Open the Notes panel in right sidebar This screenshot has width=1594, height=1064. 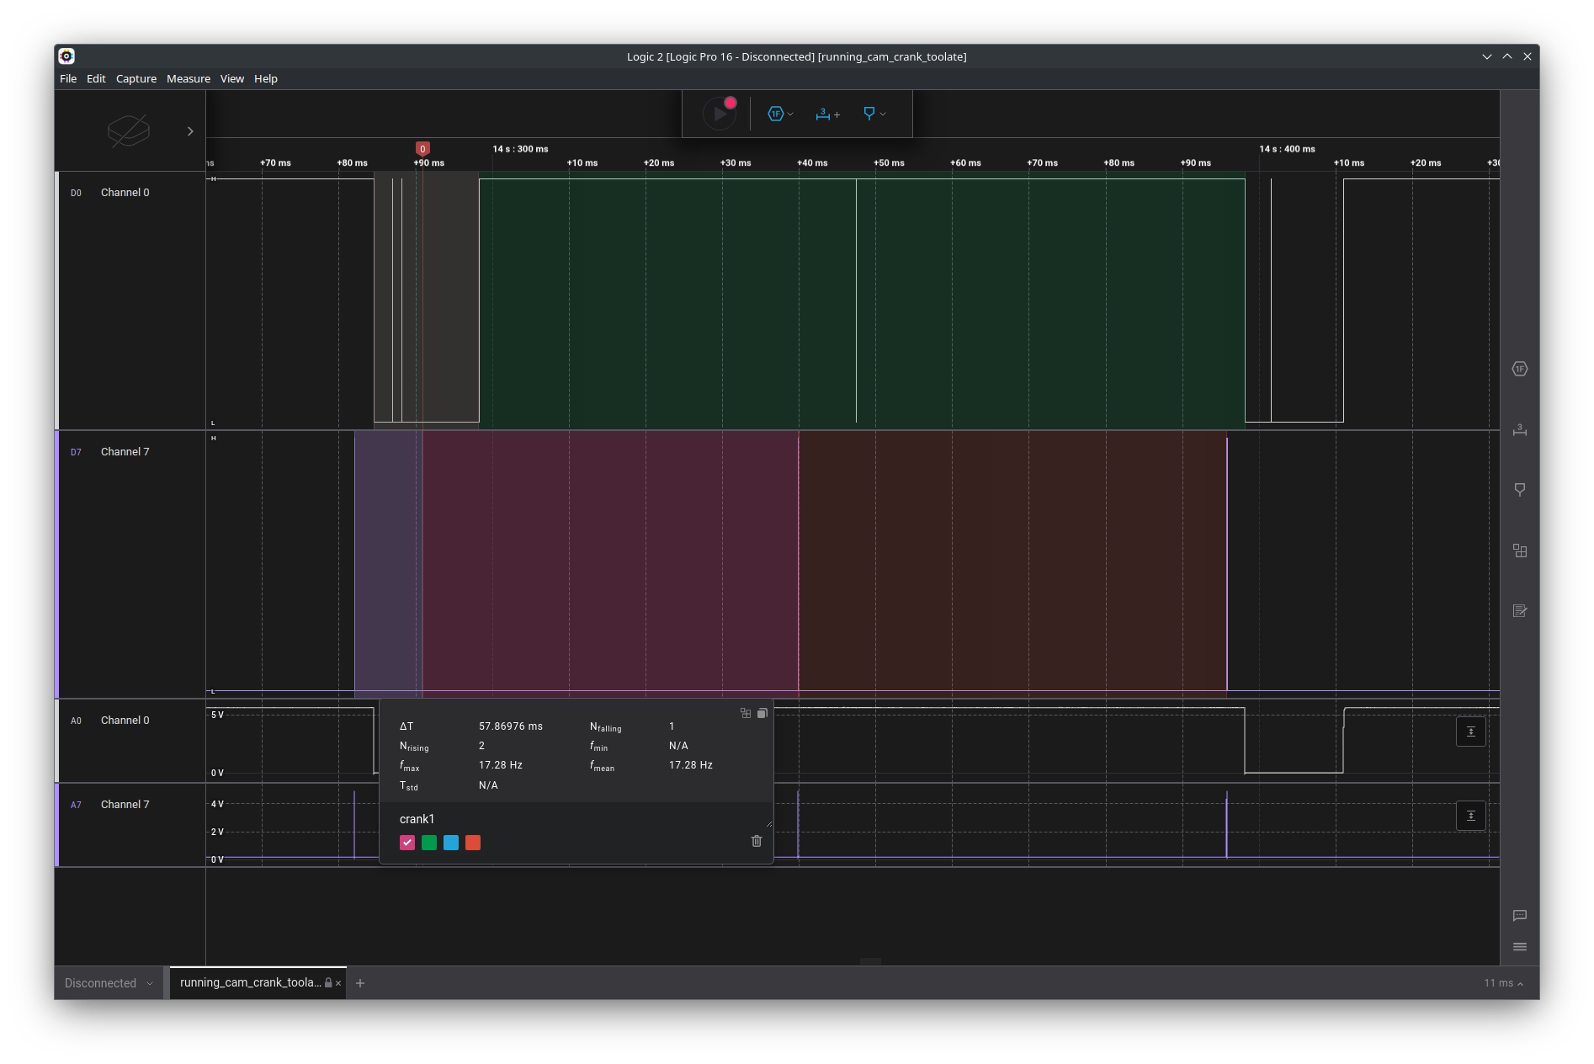click(1519, 611)
